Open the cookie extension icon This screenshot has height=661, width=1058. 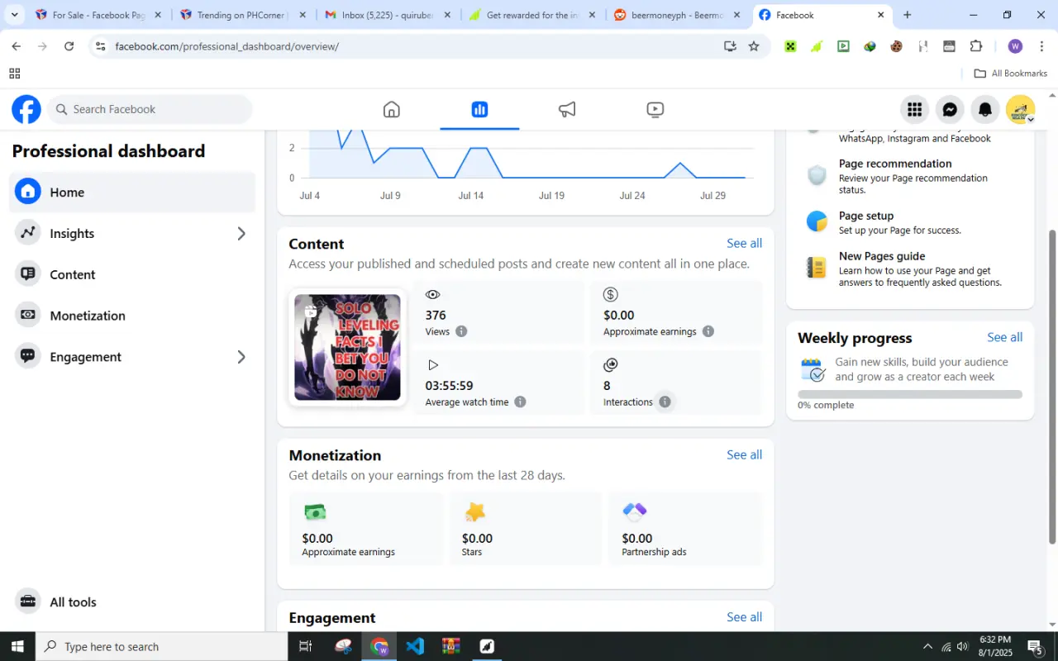896,46
